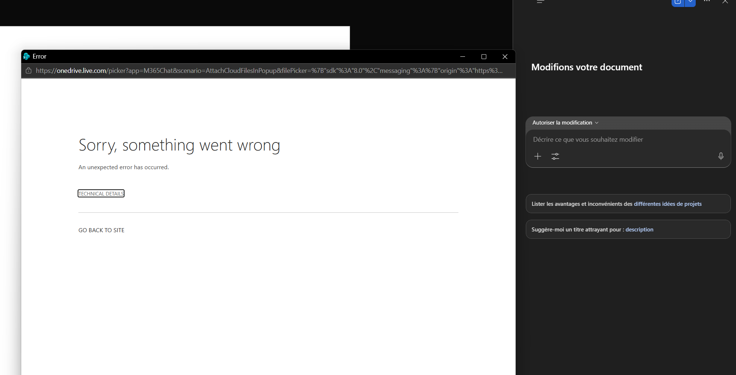Activate the microphone icon for voice input

click(x=721, y=156)
